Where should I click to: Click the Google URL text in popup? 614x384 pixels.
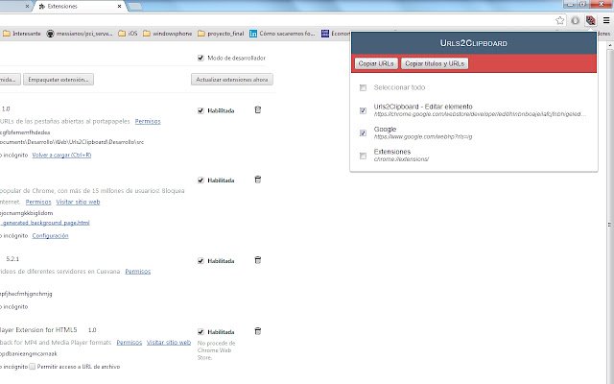(423, 136)
